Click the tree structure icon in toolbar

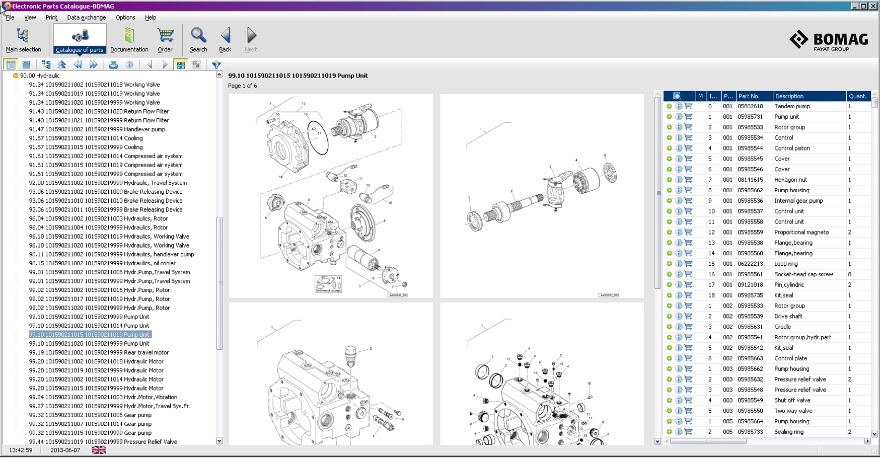coord(46,65)
